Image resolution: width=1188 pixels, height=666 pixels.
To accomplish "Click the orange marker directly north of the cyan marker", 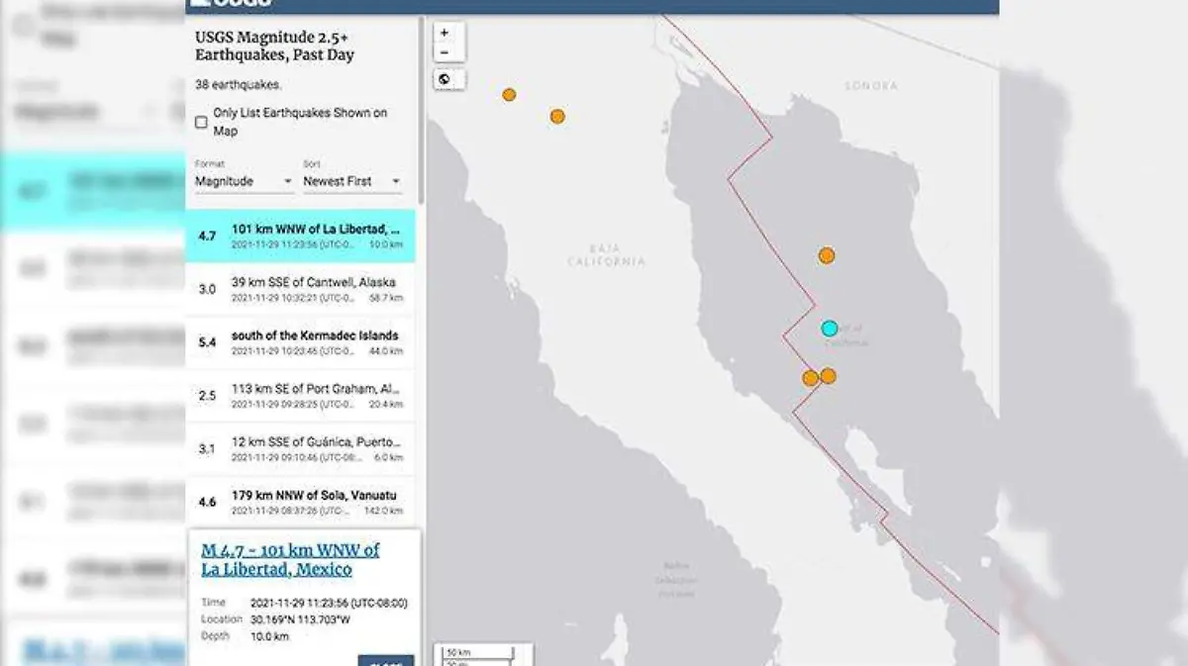I will (827, 255).
